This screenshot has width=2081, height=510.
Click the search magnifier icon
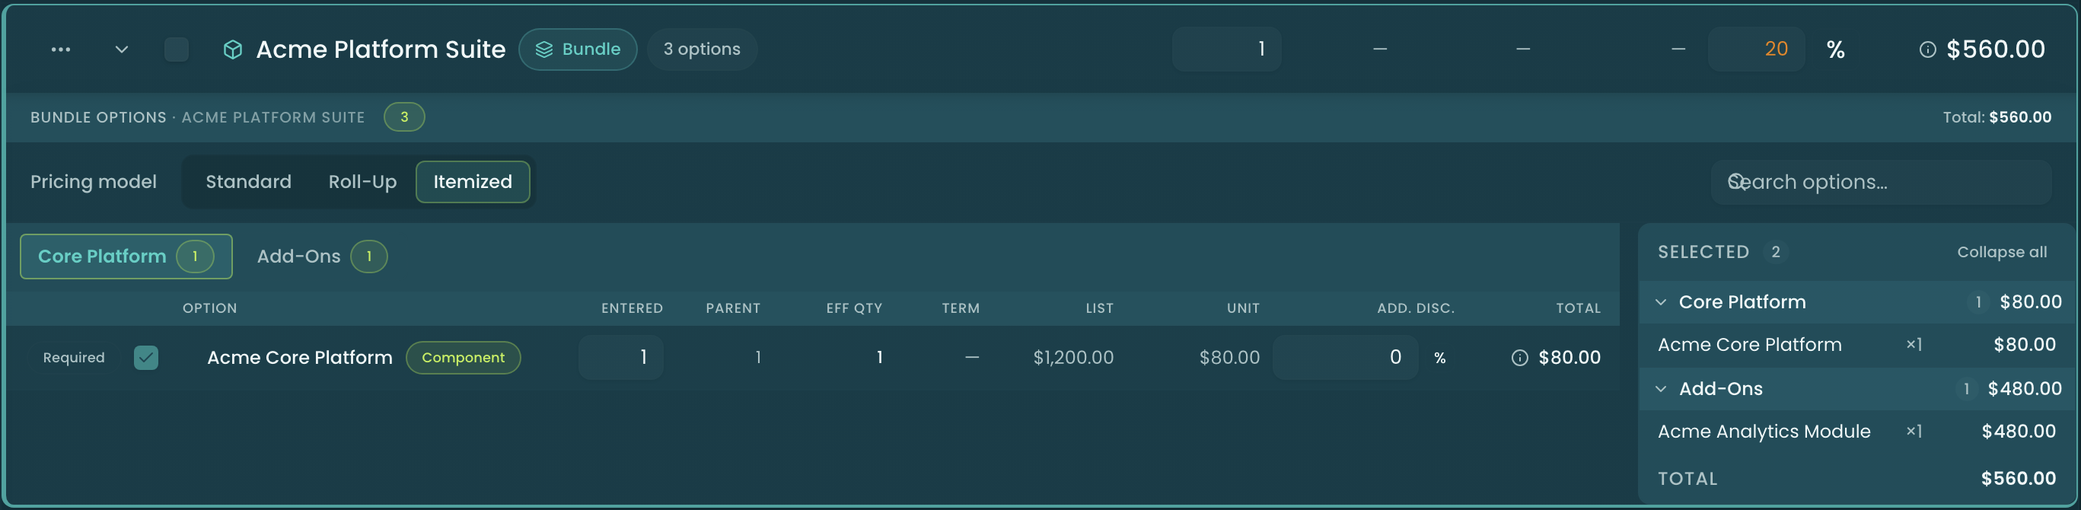pos(1736,181)
